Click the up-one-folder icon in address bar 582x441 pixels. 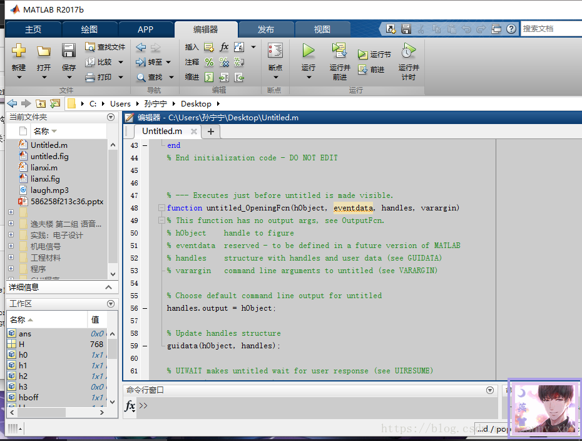coord(41,103)
